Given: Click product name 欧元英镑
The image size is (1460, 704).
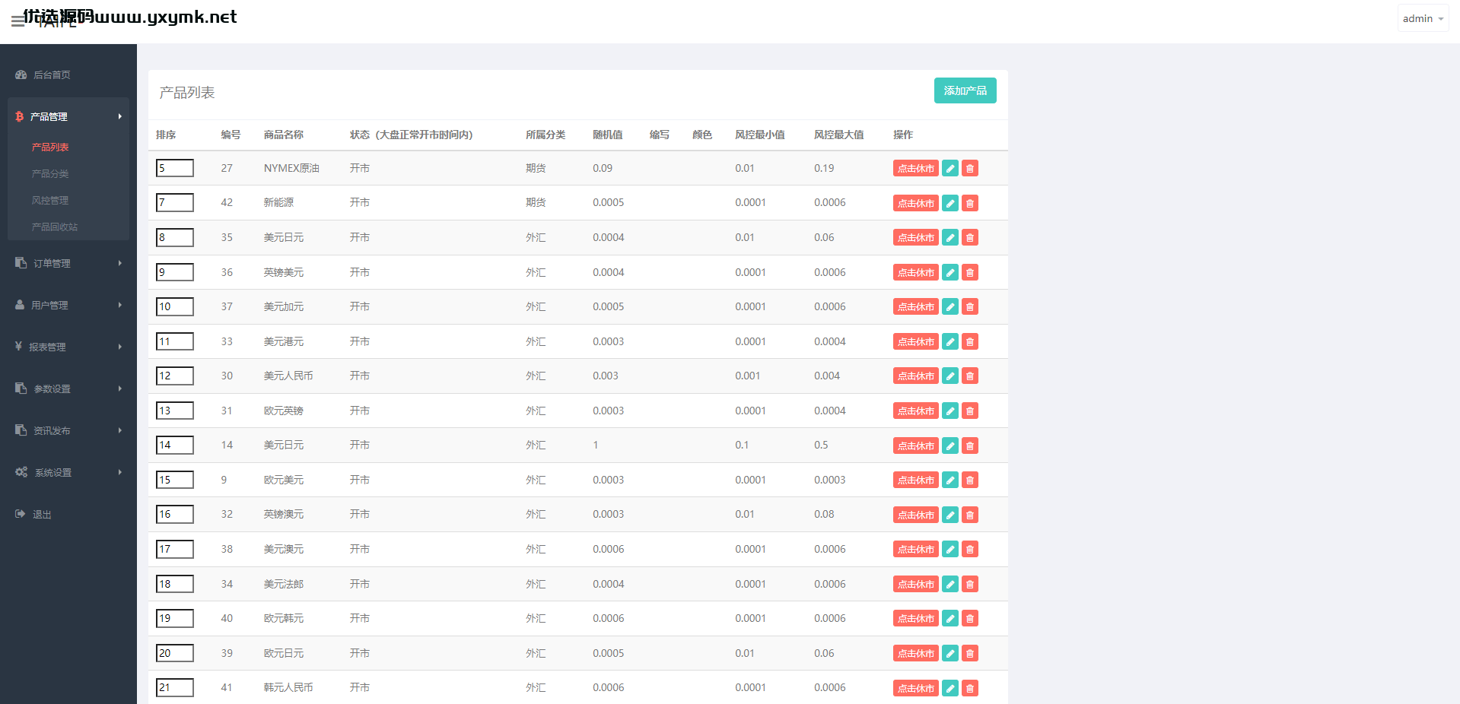Looking at the screenshot, I should (284, 411).
